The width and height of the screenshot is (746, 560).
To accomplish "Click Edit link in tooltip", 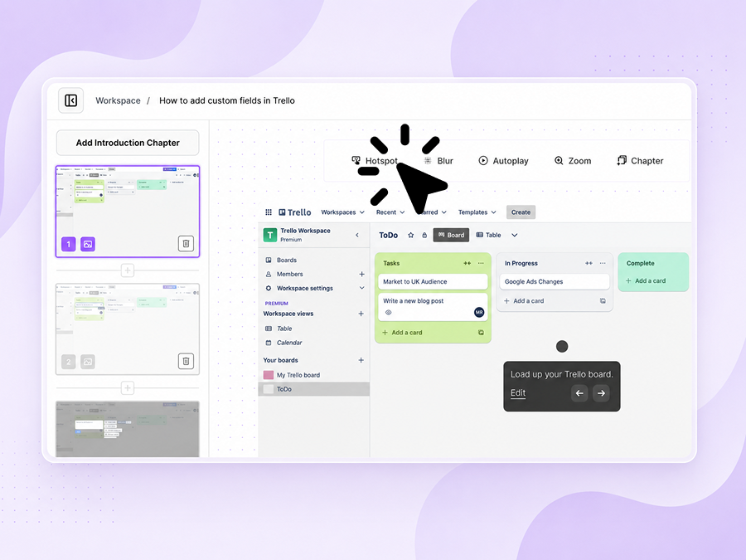I will (x=517, y=393).
